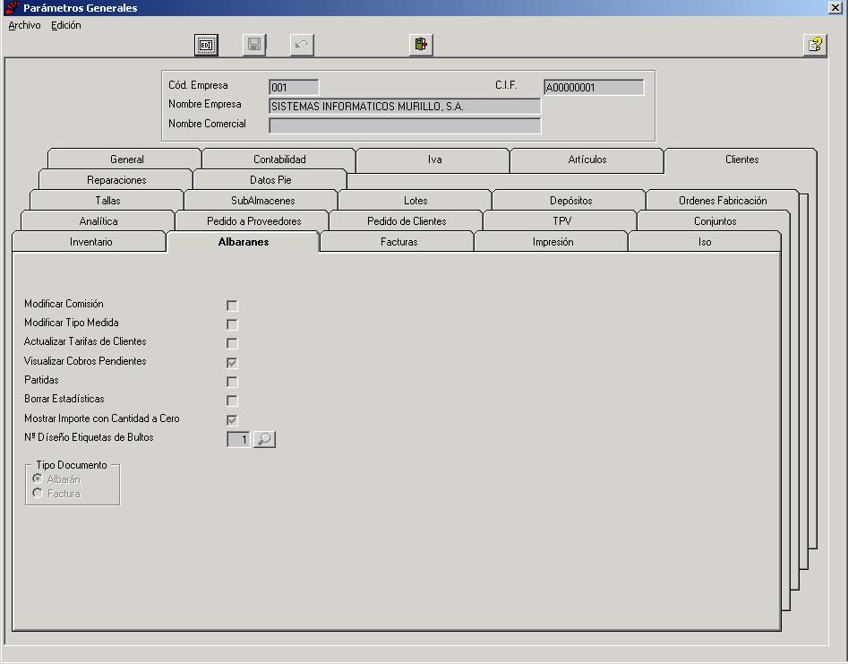
Task: Click the C.I.F. field showing A00000001
Action: [x=594, y=87]
